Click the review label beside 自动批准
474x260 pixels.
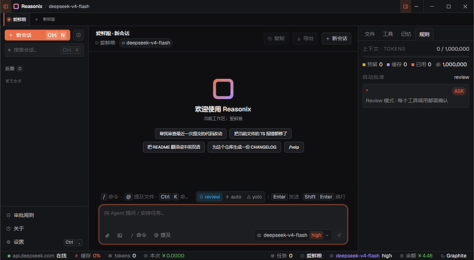click(x=462, y=78)
